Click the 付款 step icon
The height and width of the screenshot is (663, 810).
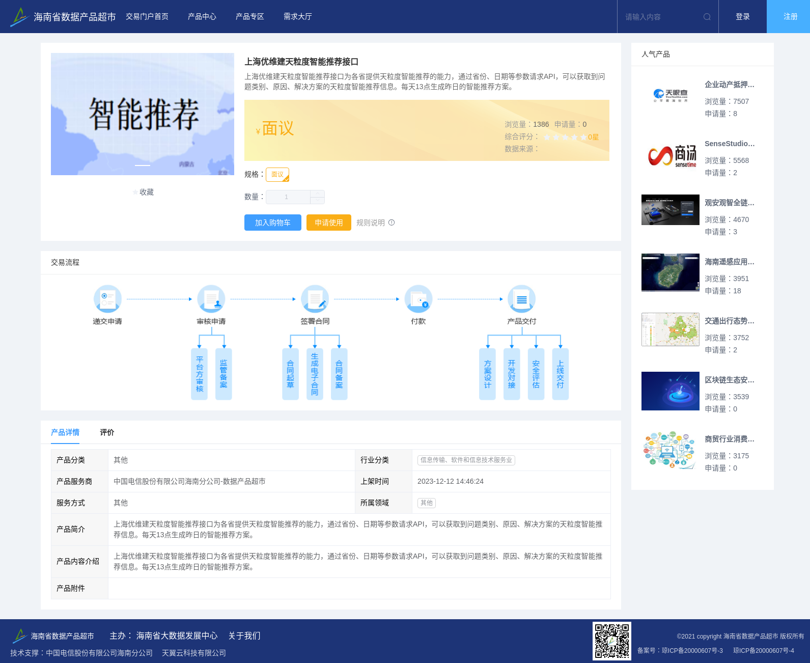click(x=418, y=299)
